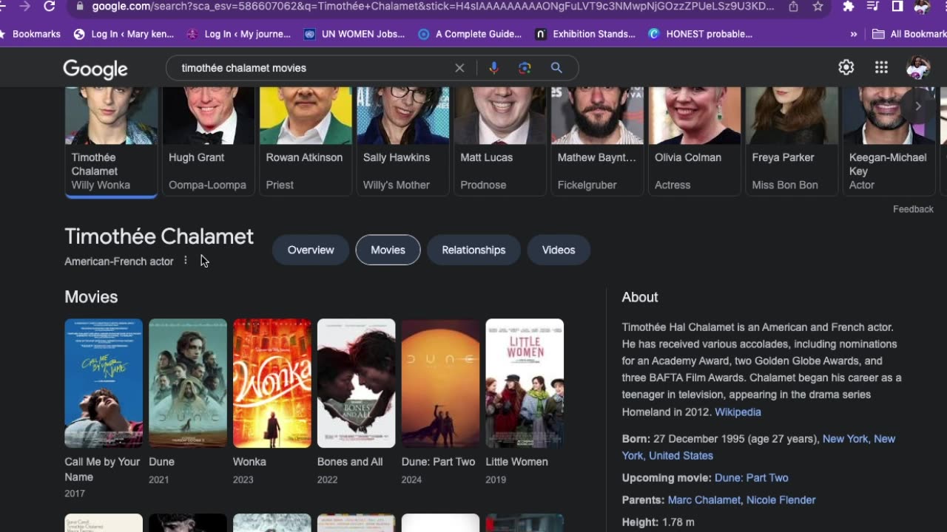Click the Feedback link
Screen dimensions: 947x532
(913, 209)
